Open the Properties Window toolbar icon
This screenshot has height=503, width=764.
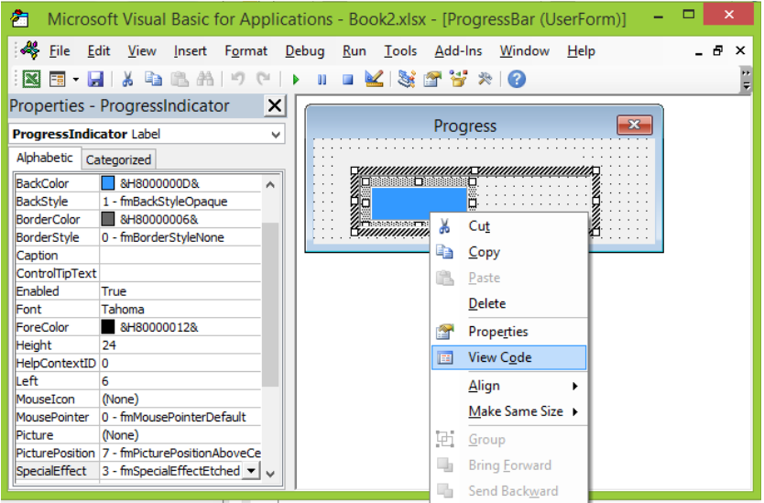[x=432, y=79]
